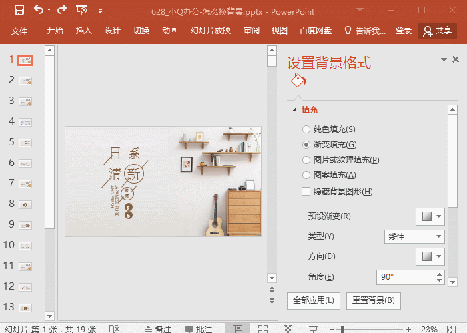Enable 隐藏背景图形 checkbox
Image resolution: width=467 pixels, height=333 pixels.
pyautogui.click(x=306, y=191)
